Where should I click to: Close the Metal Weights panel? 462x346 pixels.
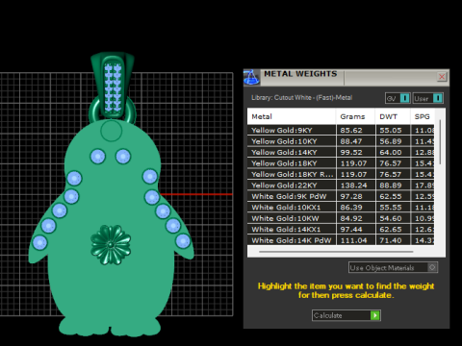tap(442, 77)
